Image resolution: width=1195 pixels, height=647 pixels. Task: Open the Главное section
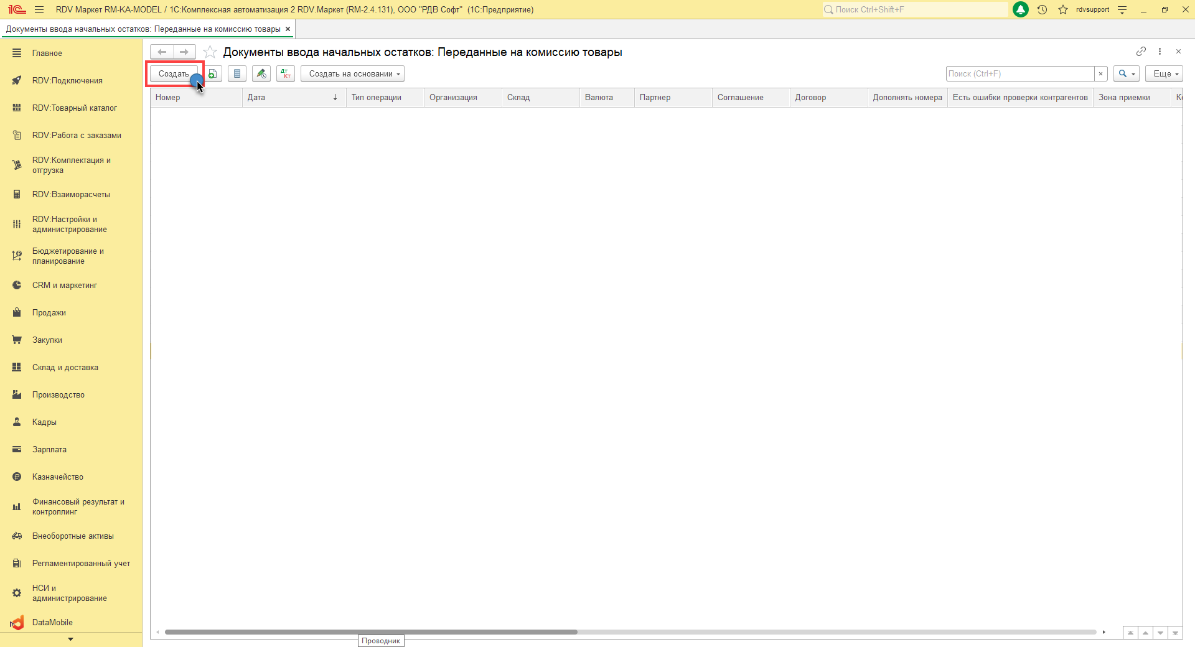pos(71,54)
